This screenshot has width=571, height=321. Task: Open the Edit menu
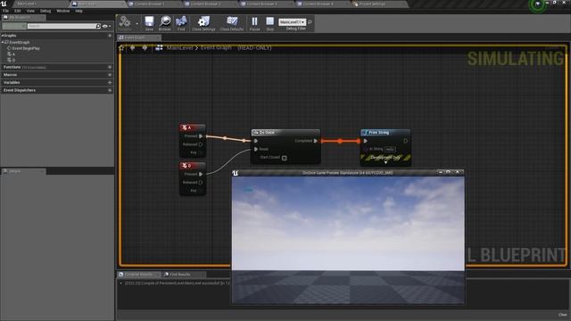(x=18, y=11)
